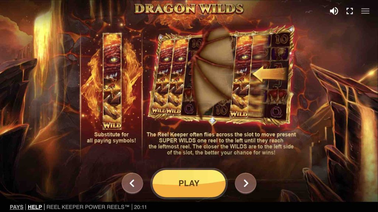Click the Reel Keeper Power Reels title

coord(88,207)
